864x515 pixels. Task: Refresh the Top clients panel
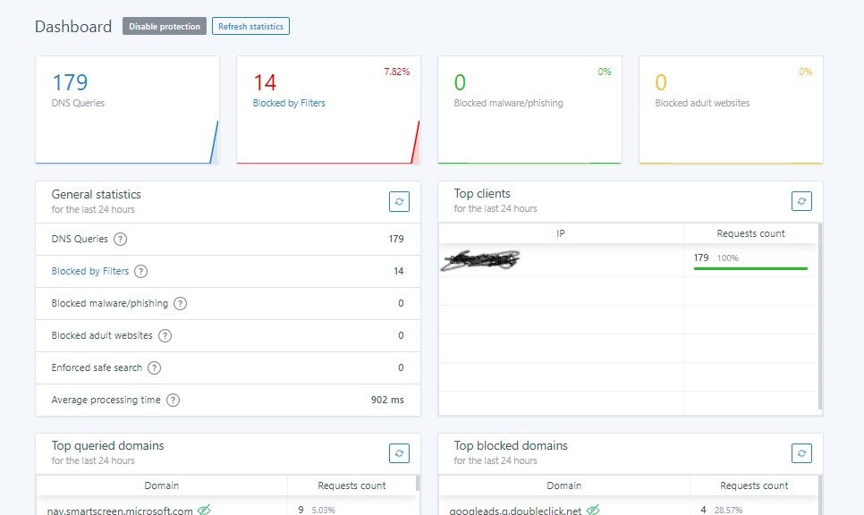pos(801,201)
